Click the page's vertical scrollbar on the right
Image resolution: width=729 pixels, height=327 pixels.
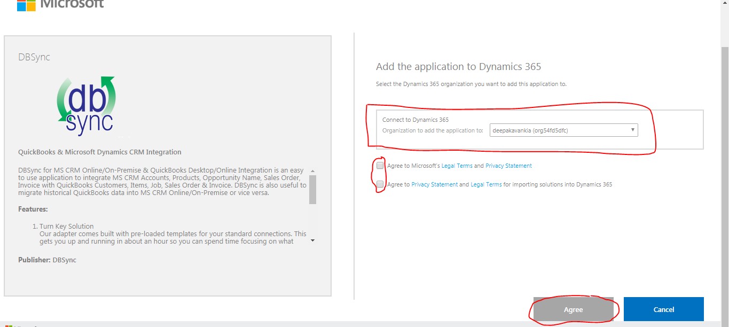tap(724, 160)
